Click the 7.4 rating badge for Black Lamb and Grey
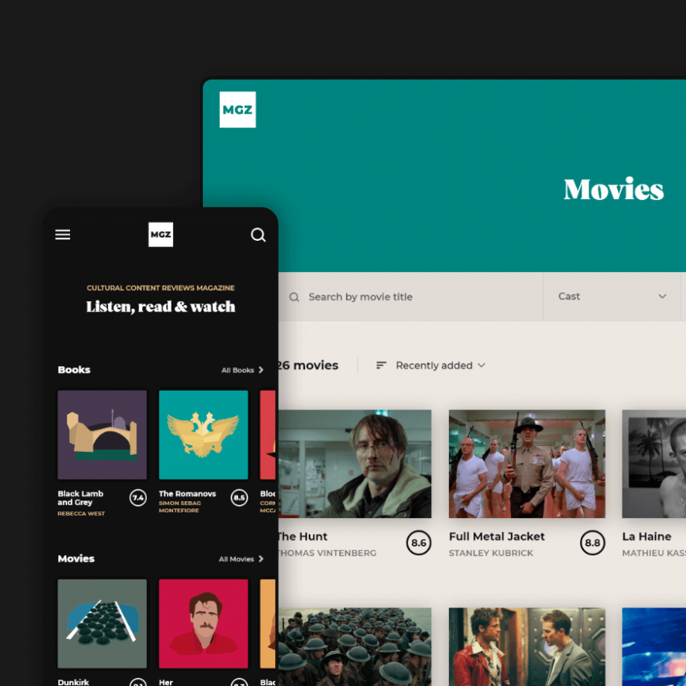Viewport: 686px width, 686px height. tap(138, 497)
